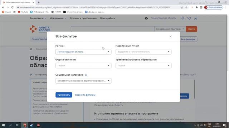The width and height of the screenshot is (229, 128).
Task: Click По алфавиту sort control
Action: (39, 75)
